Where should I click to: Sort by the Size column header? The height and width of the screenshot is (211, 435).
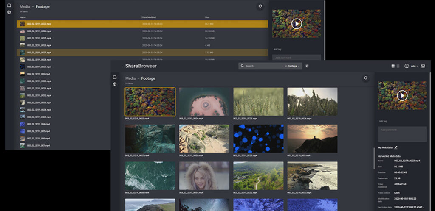point(207,17)
